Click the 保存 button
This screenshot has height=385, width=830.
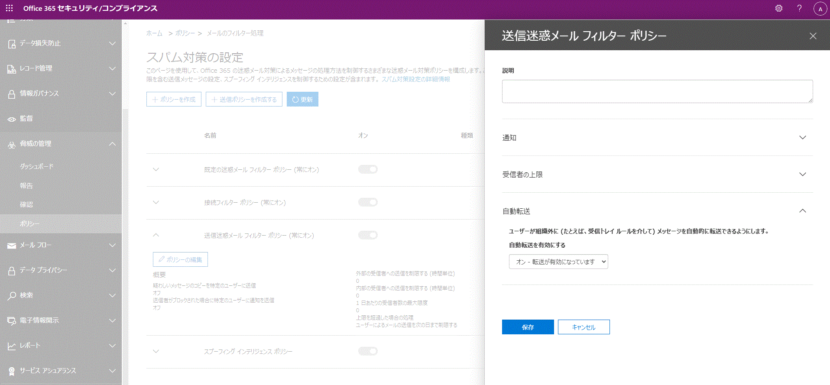pyautogui.click(x=528, y=327)
